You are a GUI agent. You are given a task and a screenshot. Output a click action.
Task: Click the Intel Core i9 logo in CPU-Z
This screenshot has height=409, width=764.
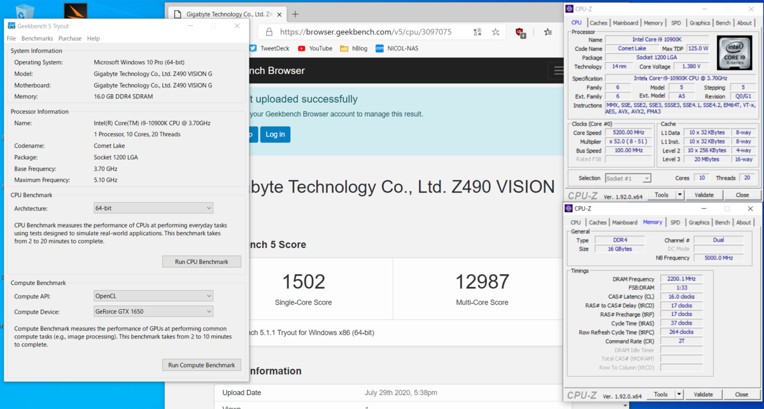(733, 53)
